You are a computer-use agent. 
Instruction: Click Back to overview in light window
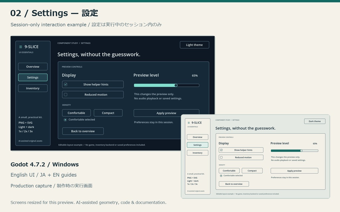click(234, 184)
